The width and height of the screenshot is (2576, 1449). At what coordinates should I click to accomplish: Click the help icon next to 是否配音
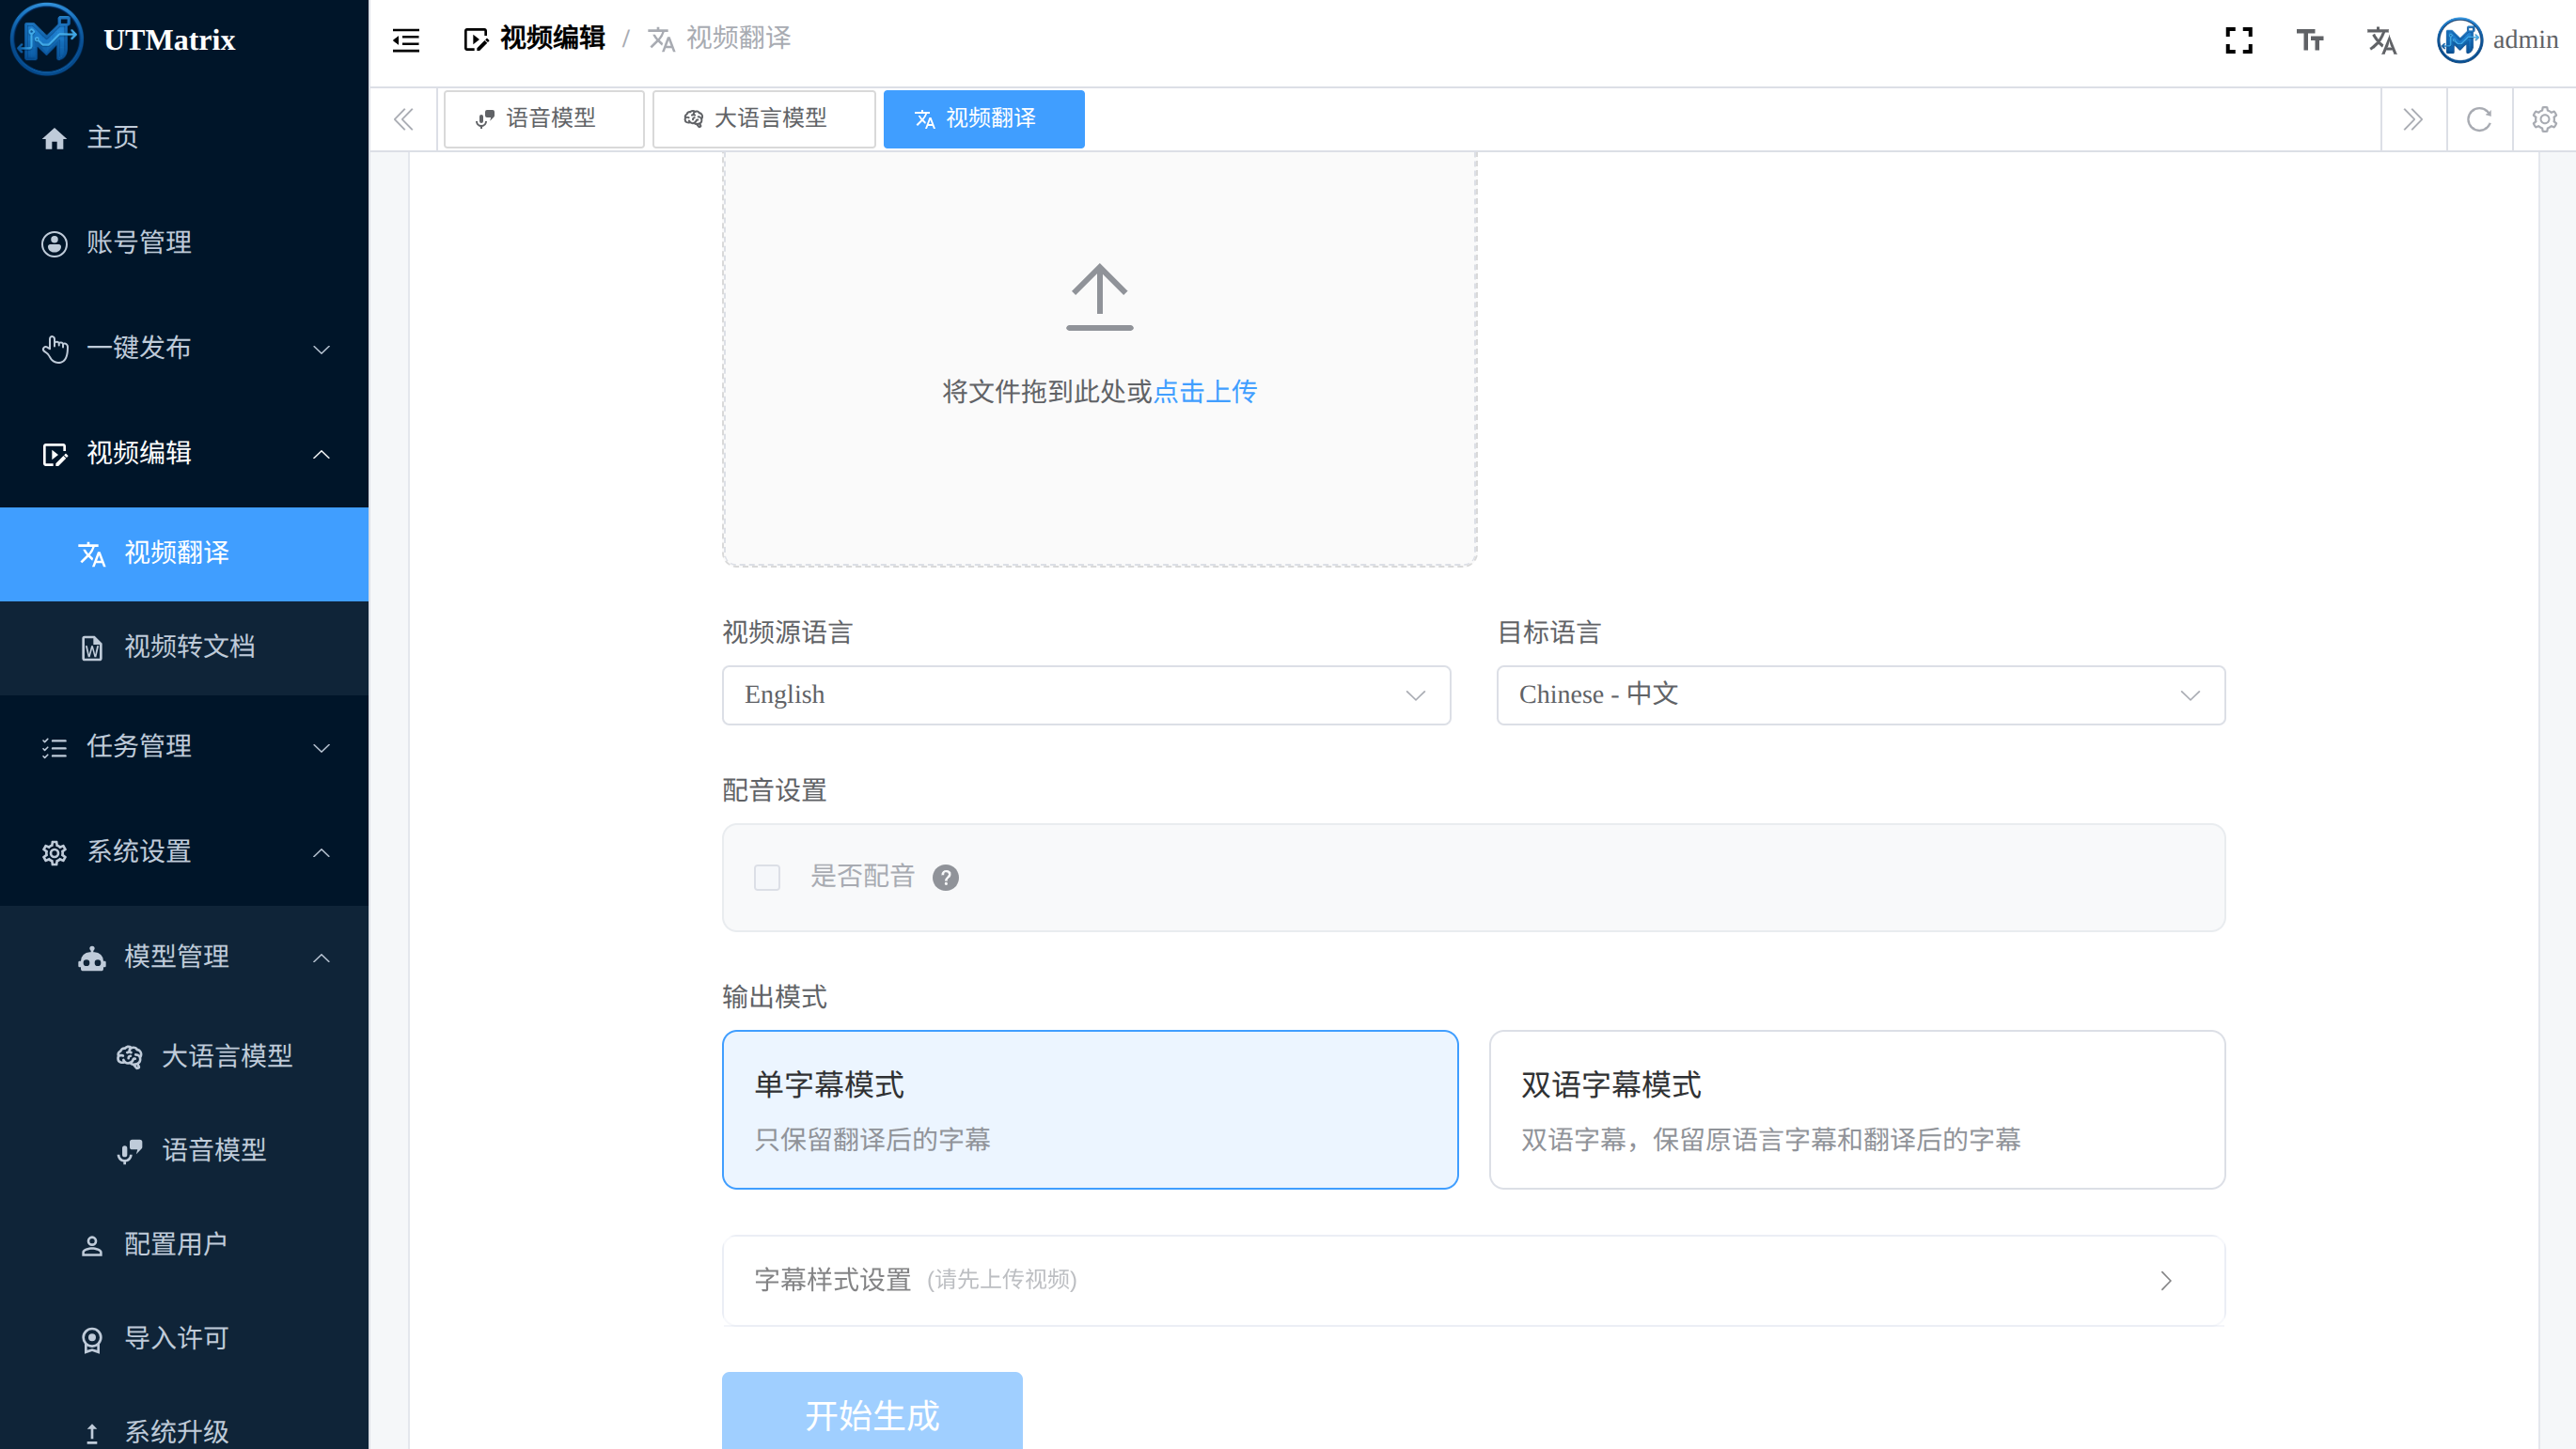pos(945,878)
